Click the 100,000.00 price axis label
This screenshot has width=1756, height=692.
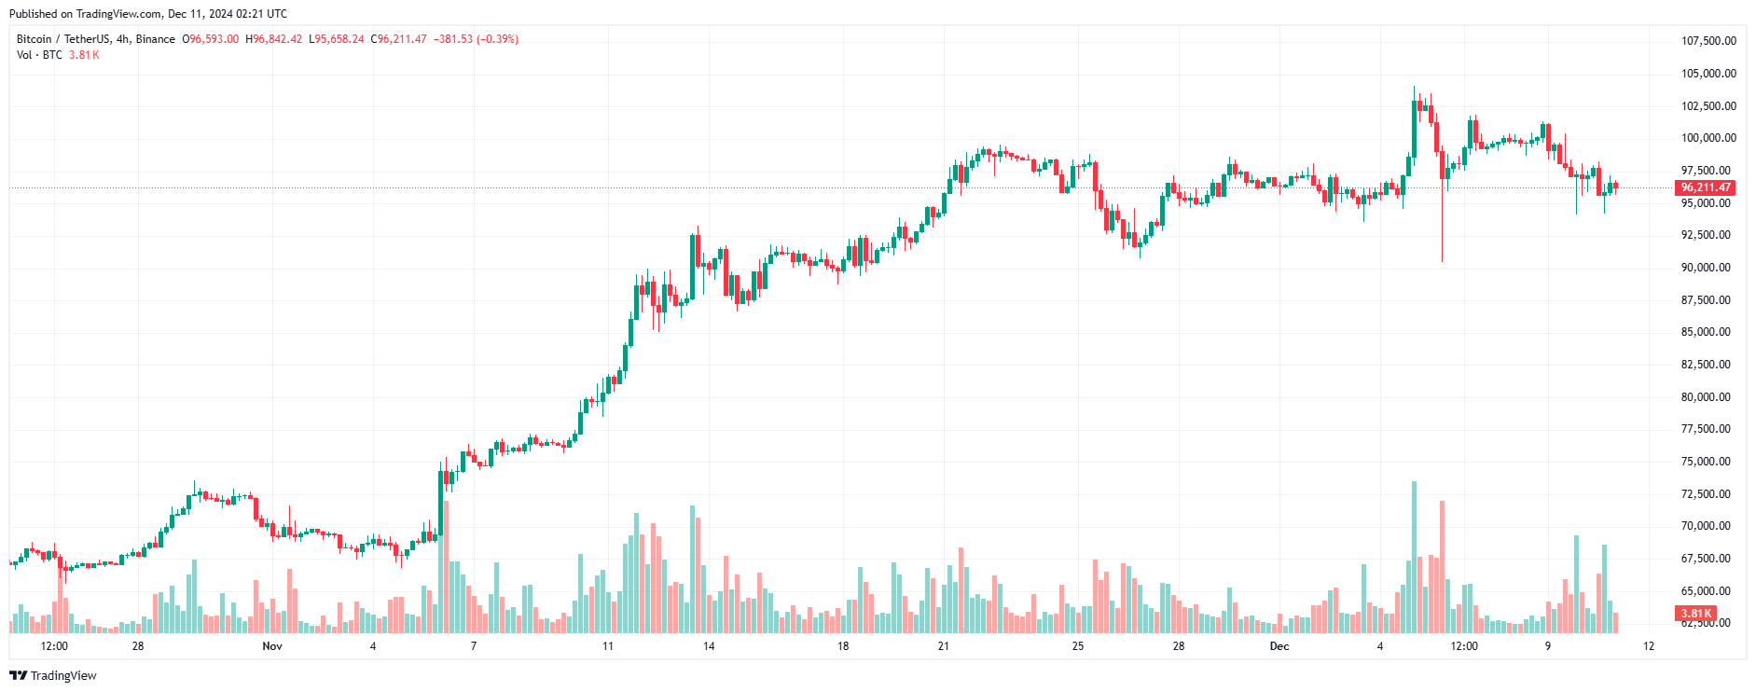click(x=1708, y=138)
